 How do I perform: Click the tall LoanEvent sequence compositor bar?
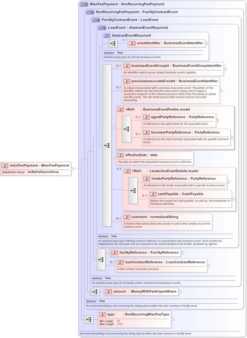(107, 145)
